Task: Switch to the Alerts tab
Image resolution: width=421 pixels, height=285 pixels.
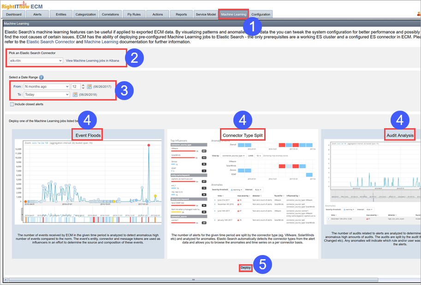Action: click(37, 14)
